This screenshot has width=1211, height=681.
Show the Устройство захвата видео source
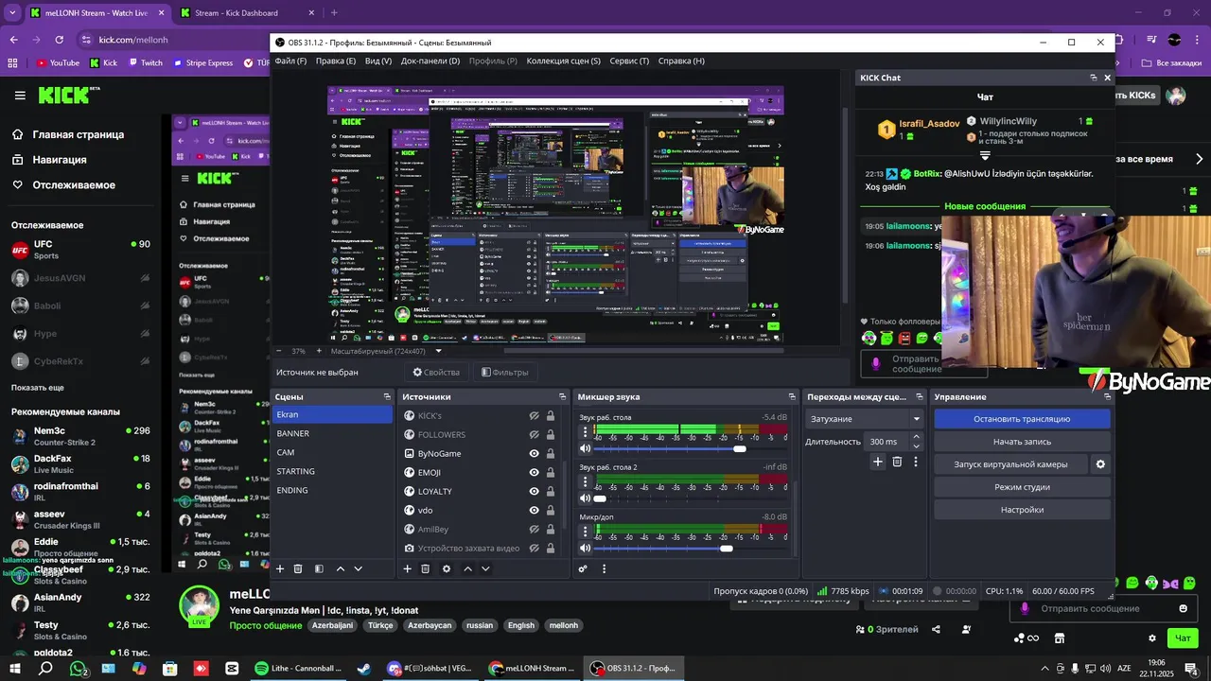click(534, 549)
